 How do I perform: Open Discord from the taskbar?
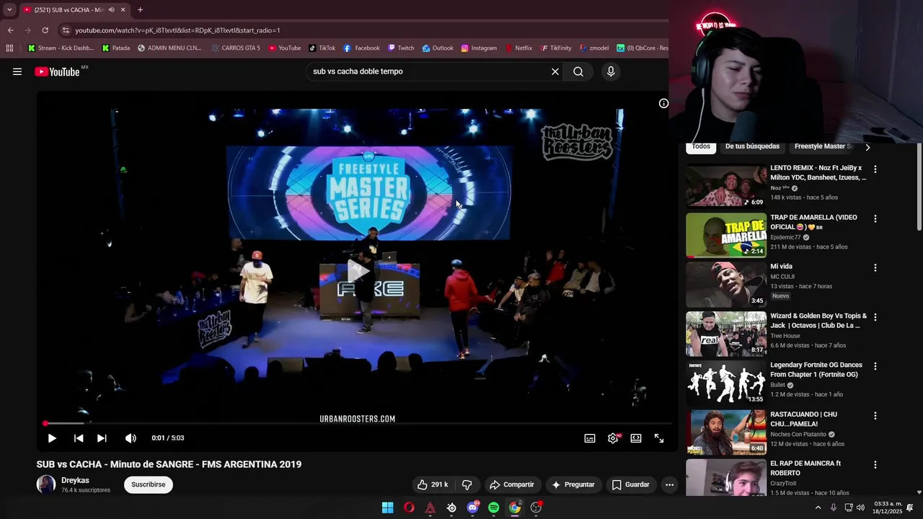tap(472, 507)
